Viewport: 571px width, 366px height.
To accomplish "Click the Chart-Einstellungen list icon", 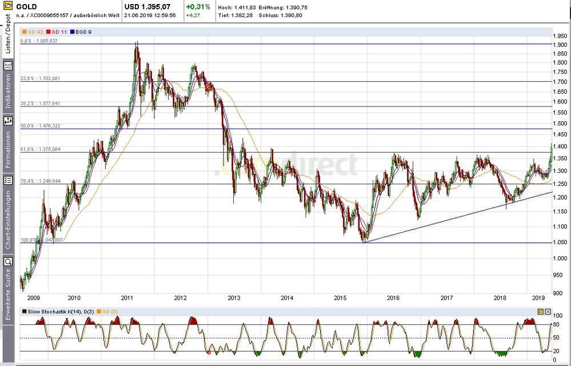I will tap(8, 180).
